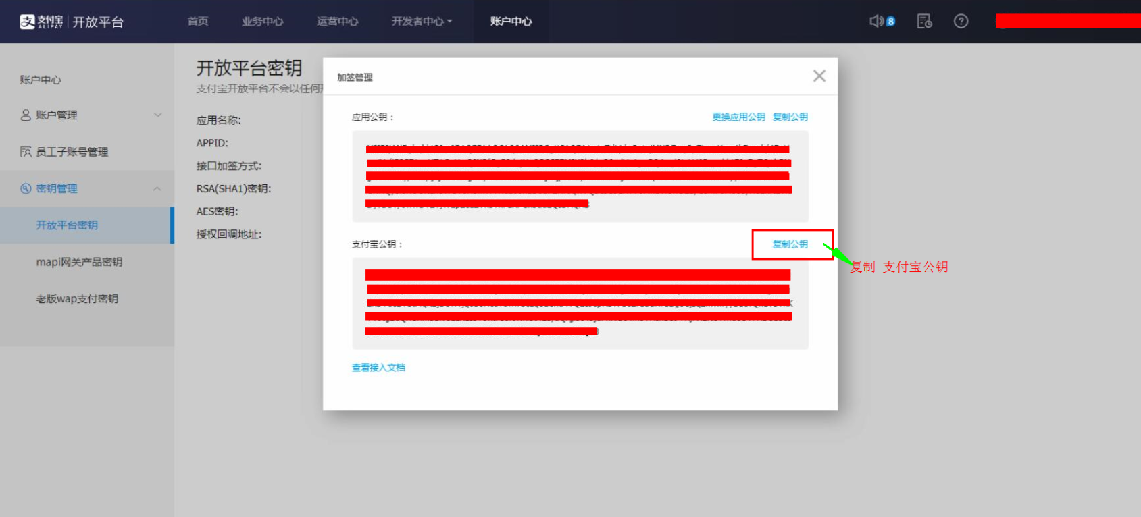Expand the 开发者中心 dropdown menu
1141x517 pixels.
pos(422,22)
